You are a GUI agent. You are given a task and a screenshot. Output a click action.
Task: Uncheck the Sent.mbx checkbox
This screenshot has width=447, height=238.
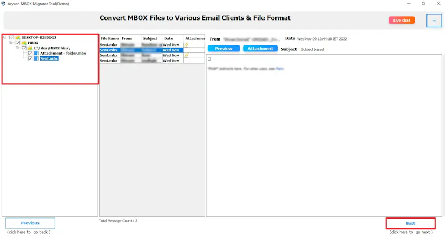[30, 58]
